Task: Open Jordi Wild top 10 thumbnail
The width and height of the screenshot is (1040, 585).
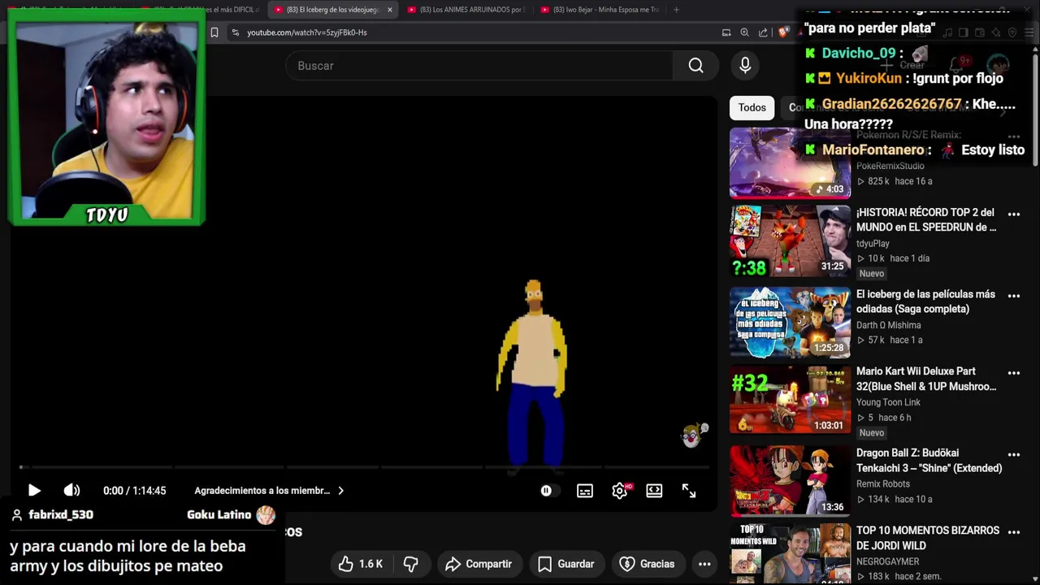Action: [x=790, y=554]
